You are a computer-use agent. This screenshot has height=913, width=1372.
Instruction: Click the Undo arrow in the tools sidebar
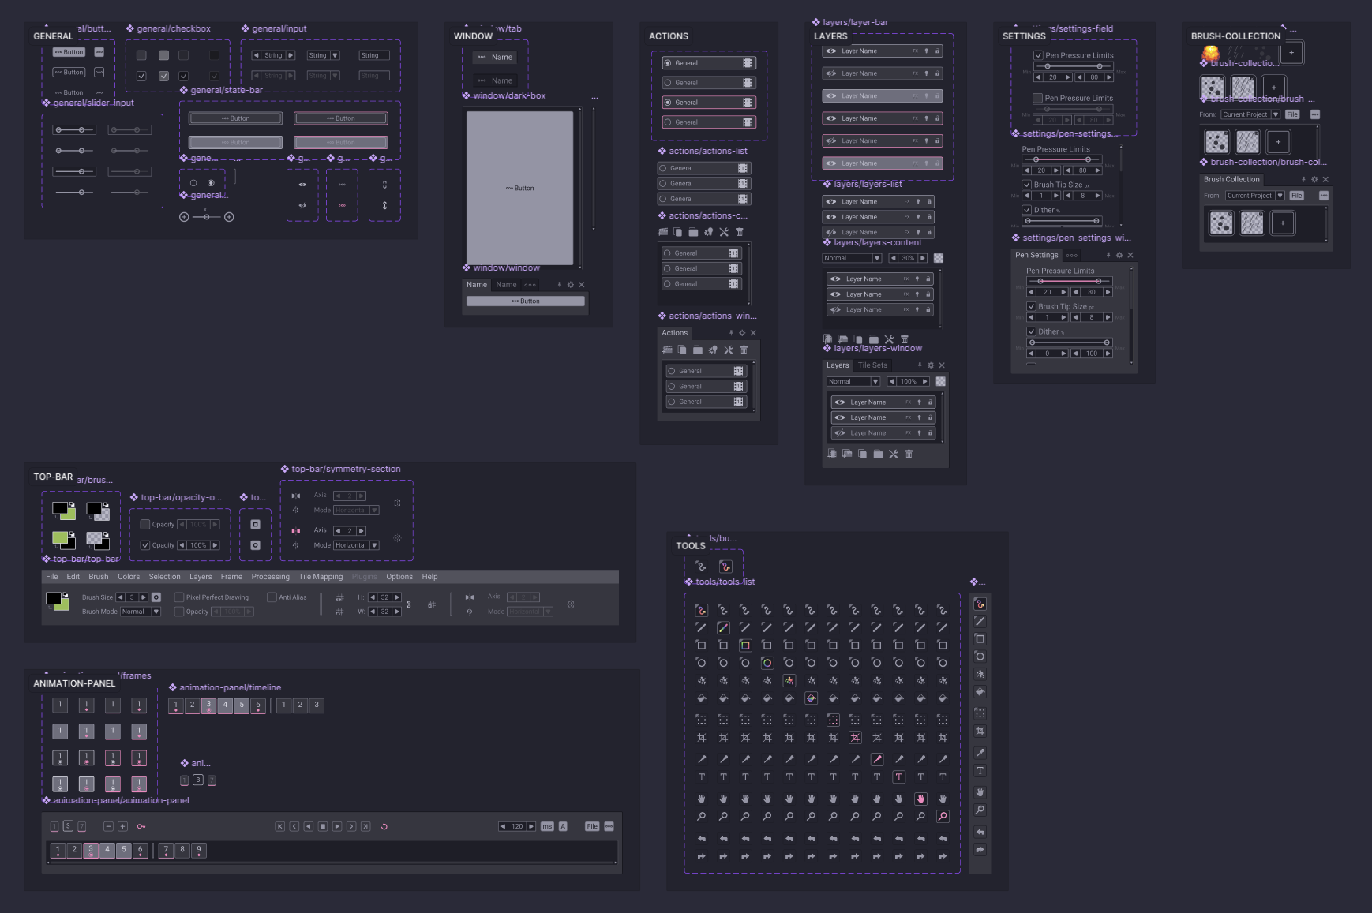[980, 831]
